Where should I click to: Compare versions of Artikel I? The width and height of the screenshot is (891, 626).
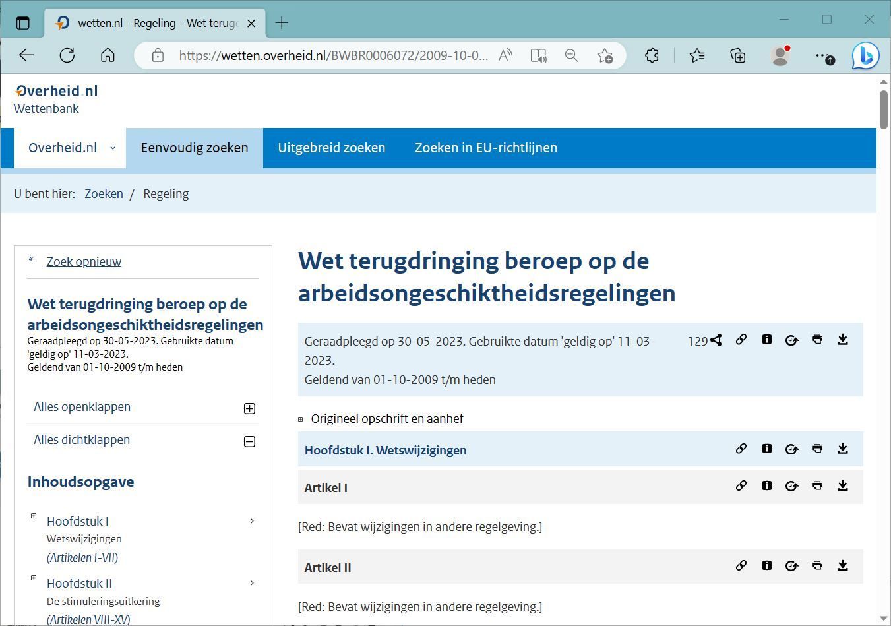tap(791, 486)
